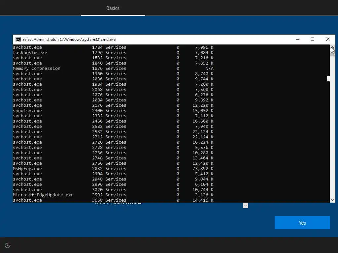The image size is (338, 253).
Task: Click memory value 15,052 K
Action: (203, 111)
